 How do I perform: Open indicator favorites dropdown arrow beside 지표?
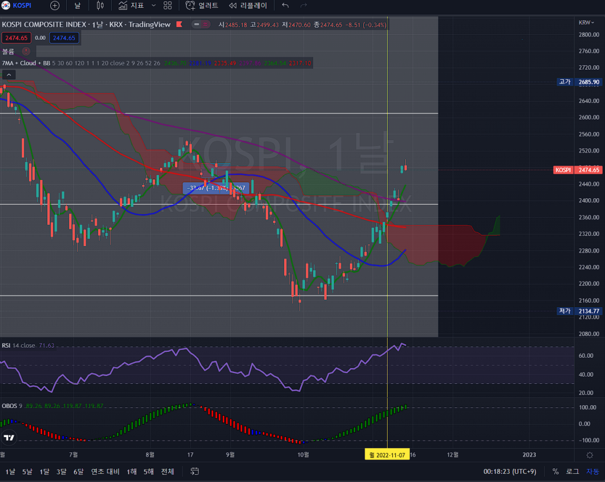(x=154, y=5)
